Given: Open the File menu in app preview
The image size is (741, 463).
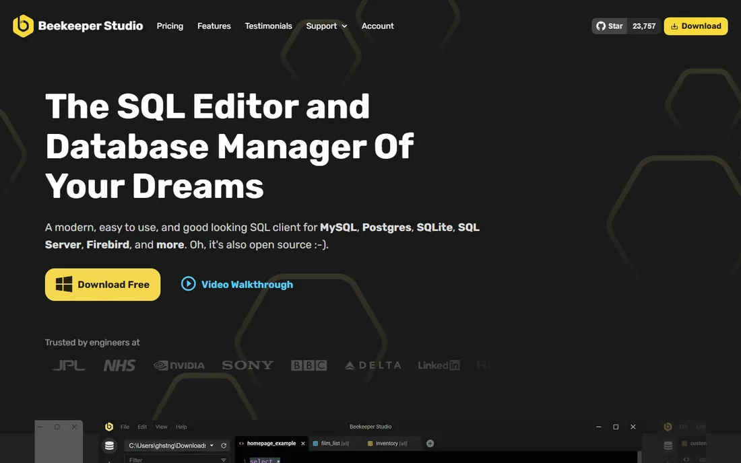Looking at the screenshot, I should point(125,427).
